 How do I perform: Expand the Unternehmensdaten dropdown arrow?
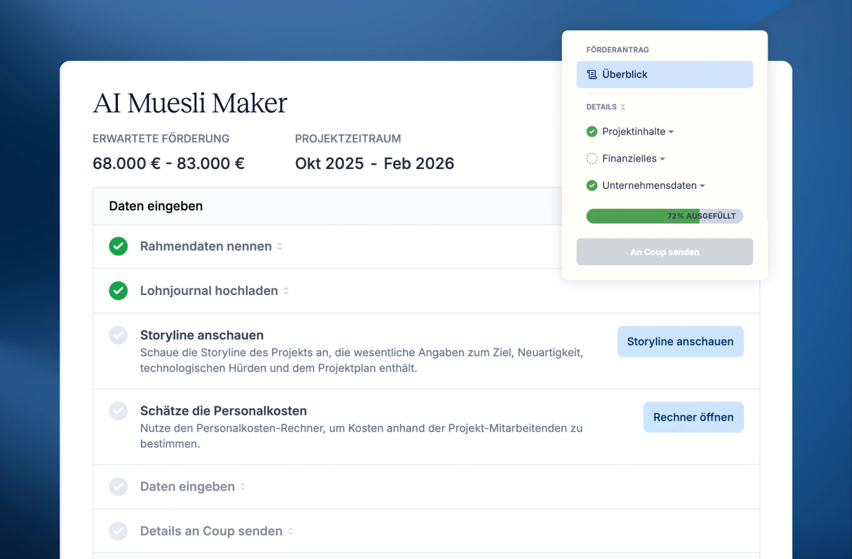[x=702, y=186]
